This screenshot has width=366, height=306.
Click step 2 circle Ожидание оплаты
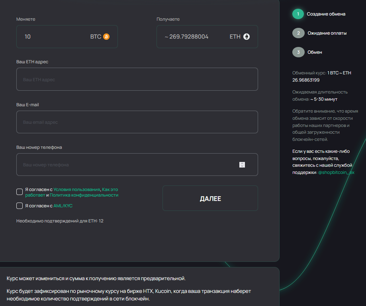(298, 33)
